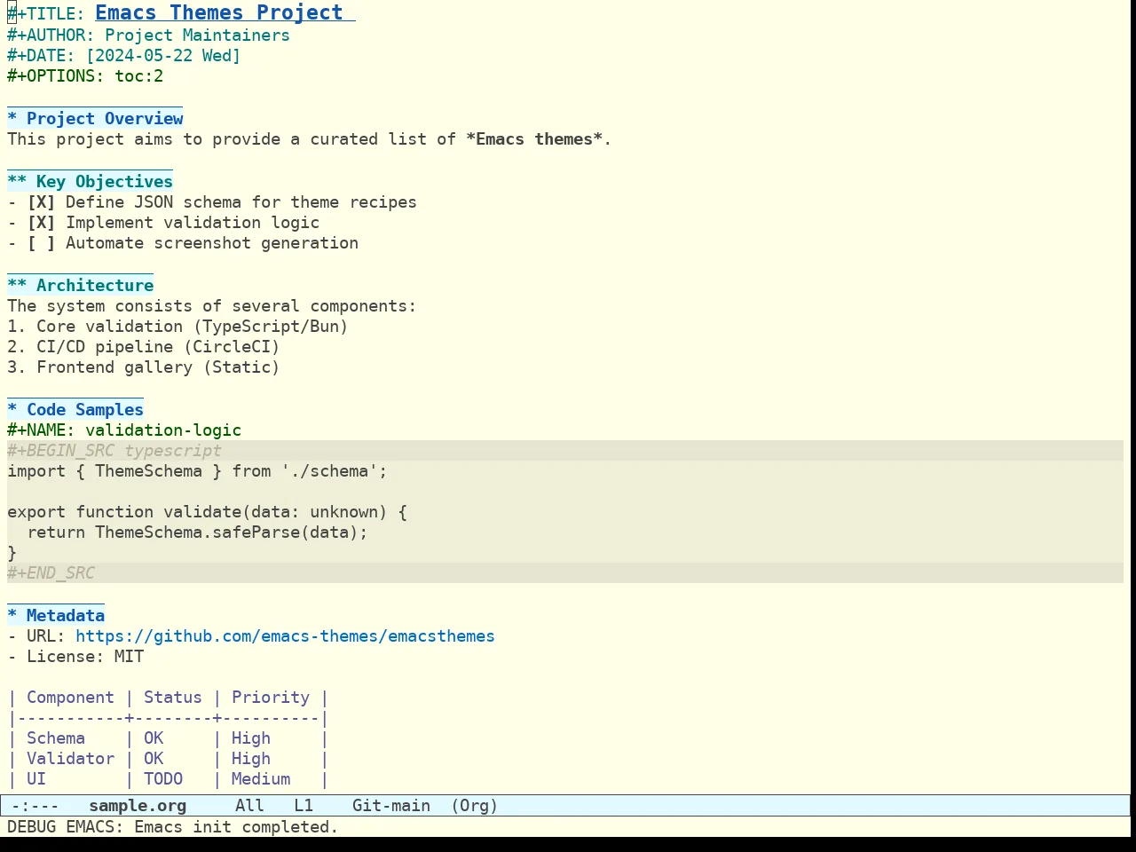Click 'The system consists of several components:' line

pos(211,306)
